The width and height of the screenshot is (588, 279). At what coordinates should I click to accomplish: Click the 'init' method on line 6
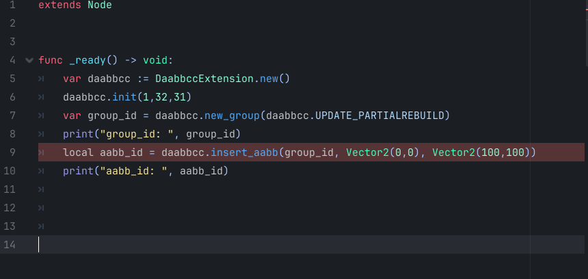pyautogui.click(x=124, y=97)
